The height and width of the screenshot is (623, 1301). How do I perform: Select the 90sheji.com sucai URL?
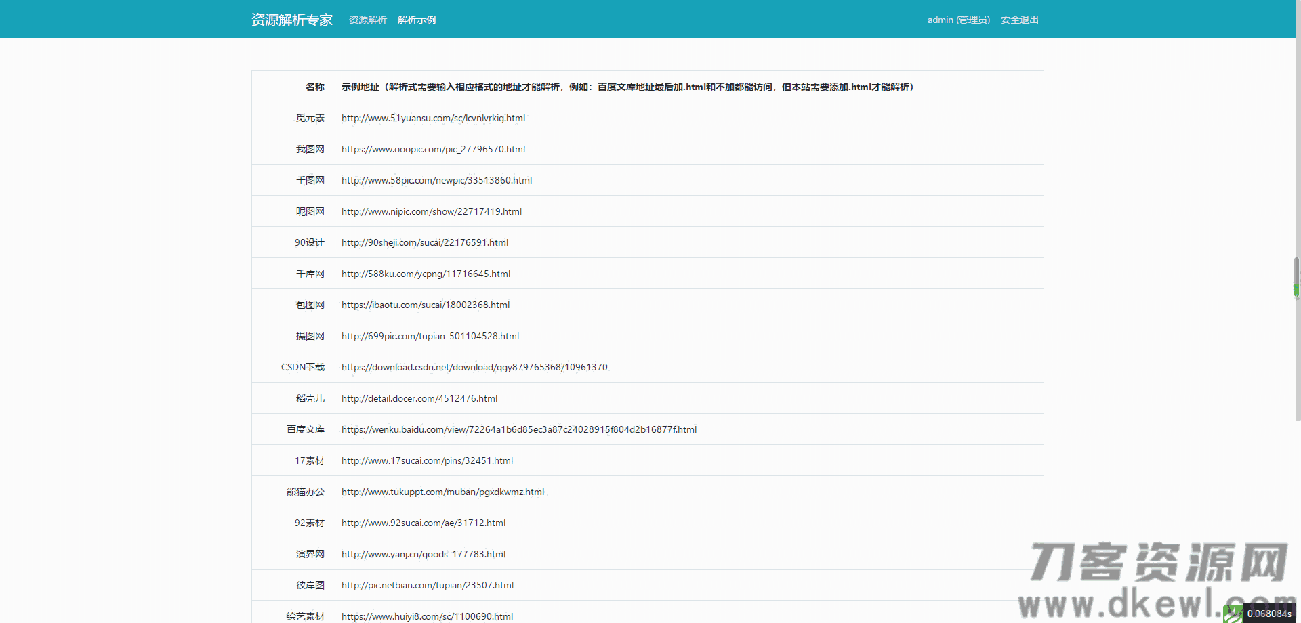pos(425,242)
